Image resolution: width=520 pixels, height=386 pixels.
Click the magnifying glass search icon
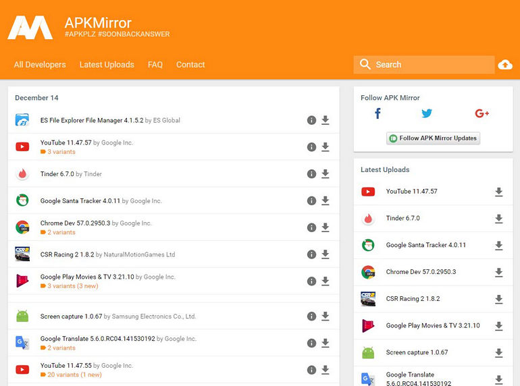(365, 64)
